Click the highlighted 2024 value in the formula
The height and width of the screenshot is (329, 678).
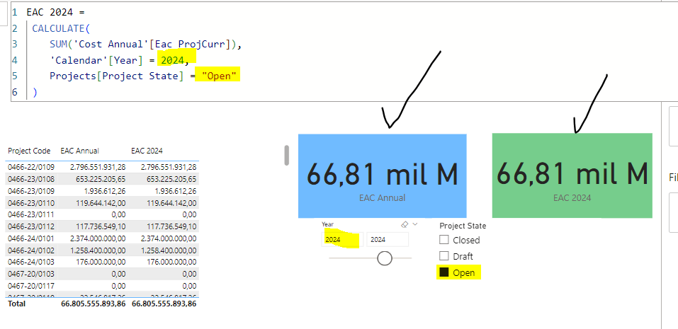coord(172,60)
